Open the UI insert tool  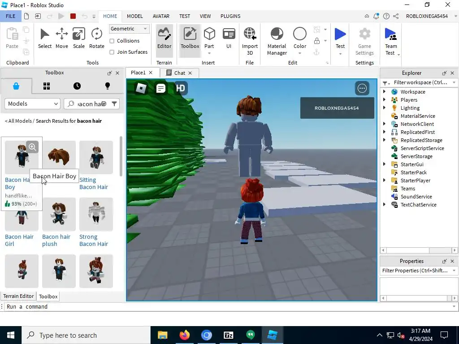click(229, 39)
